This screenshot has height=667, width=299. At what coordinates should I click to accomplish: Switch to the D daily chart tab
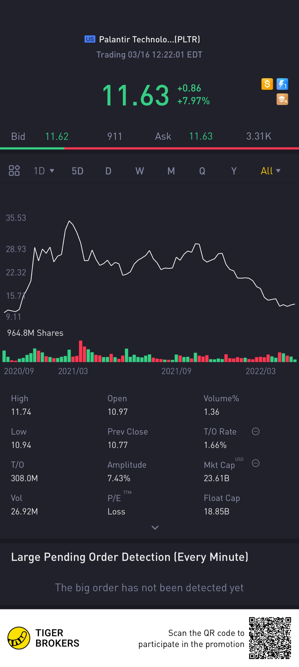(x=108, y=171)
